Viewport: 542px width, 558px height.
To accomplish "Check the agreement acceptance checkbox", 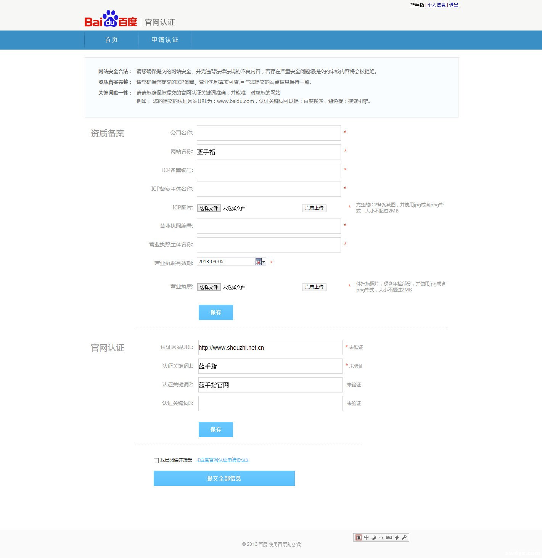I will [156, 460].
